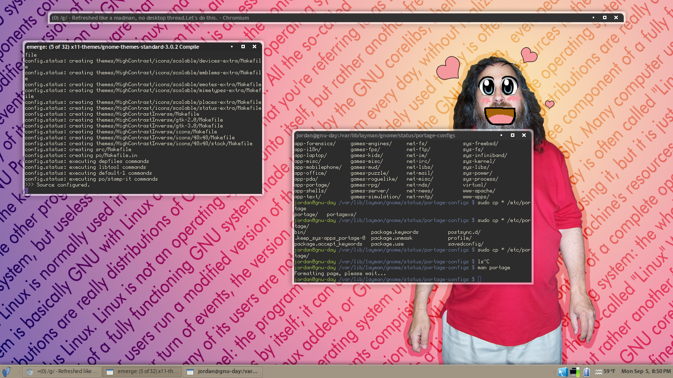
Task: Click 'sys-infiniband/' in the directory listing
Action: 485,156
